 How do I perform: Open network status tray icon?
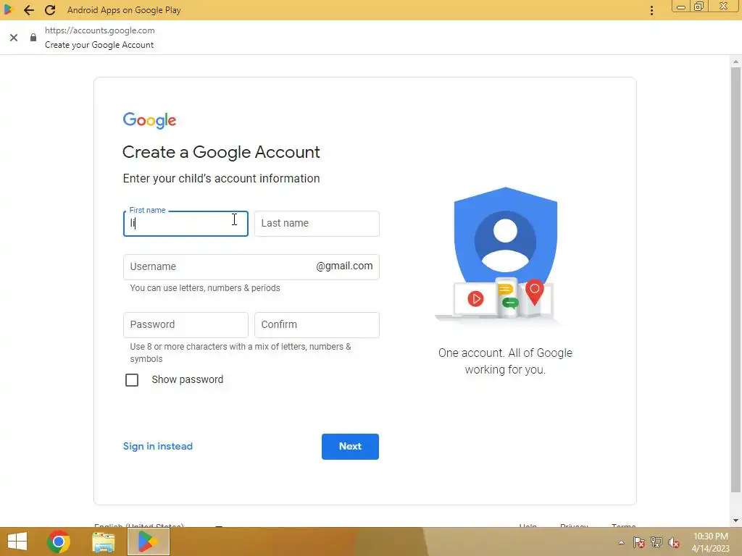[x=656, y=542]
